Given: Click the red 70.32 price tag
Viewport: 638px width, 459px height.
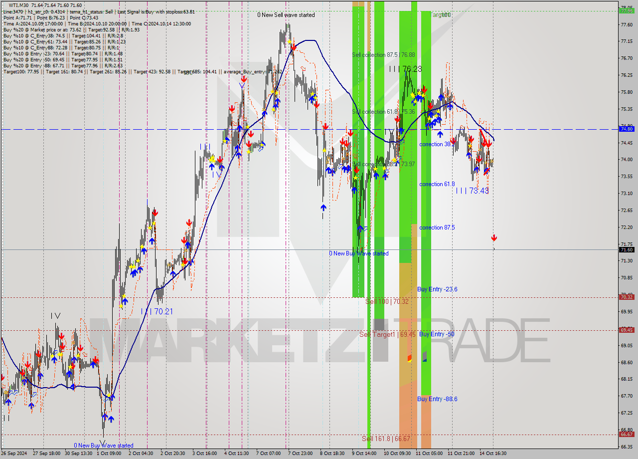Looking at the screenshot, I should click(x=627, y=297).
